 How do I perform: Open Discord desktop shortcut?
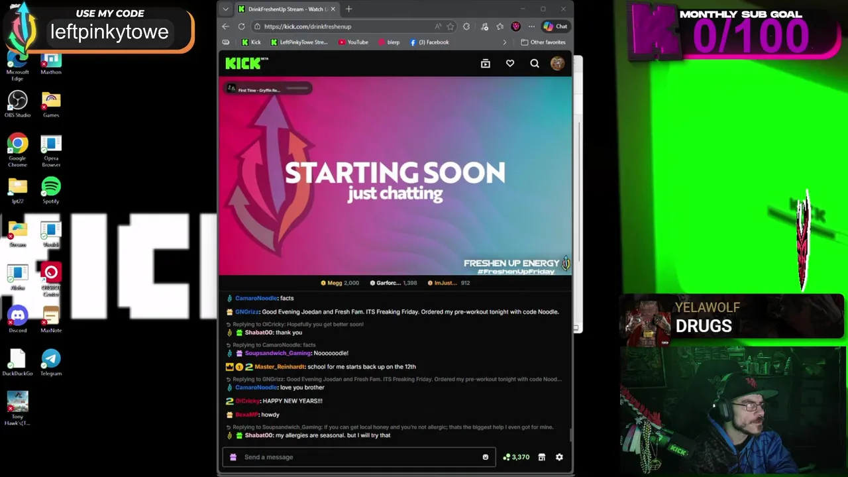pos(17,319)
